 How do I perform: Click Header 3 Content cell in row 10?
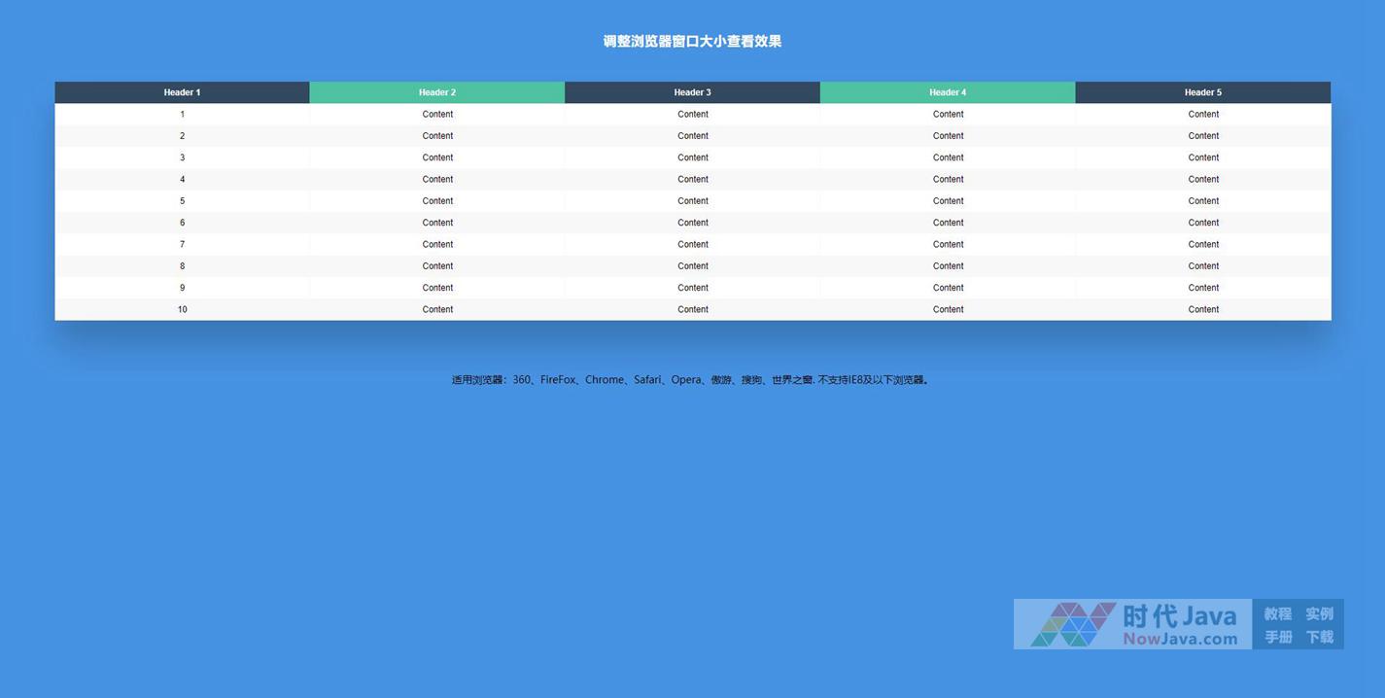pyautogui.click(x=692, y=309)
